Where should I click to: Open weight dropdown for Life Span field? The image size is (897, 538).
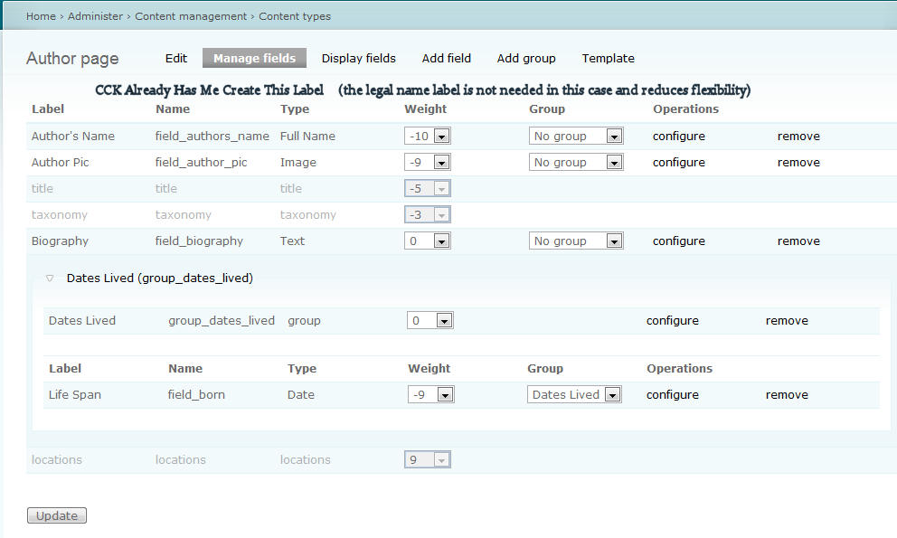click(x=430, y=395)
